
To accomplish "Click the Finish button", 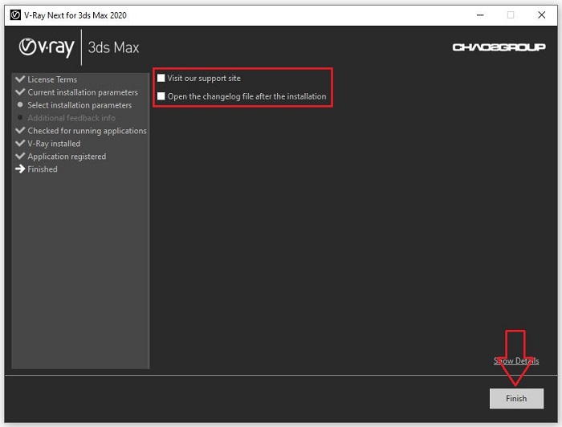I will (516, 398).
